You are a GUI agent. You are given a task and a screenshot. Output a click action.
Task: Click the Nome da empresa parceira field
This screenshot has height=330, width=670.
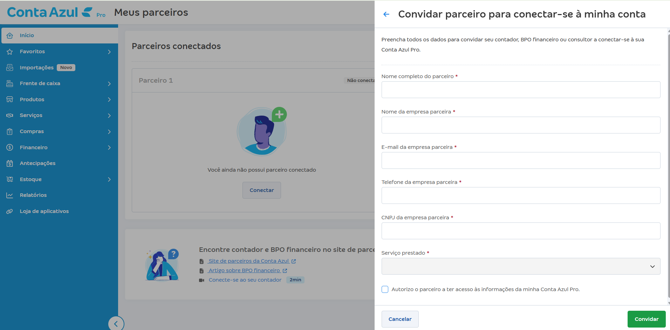(521, 125)
